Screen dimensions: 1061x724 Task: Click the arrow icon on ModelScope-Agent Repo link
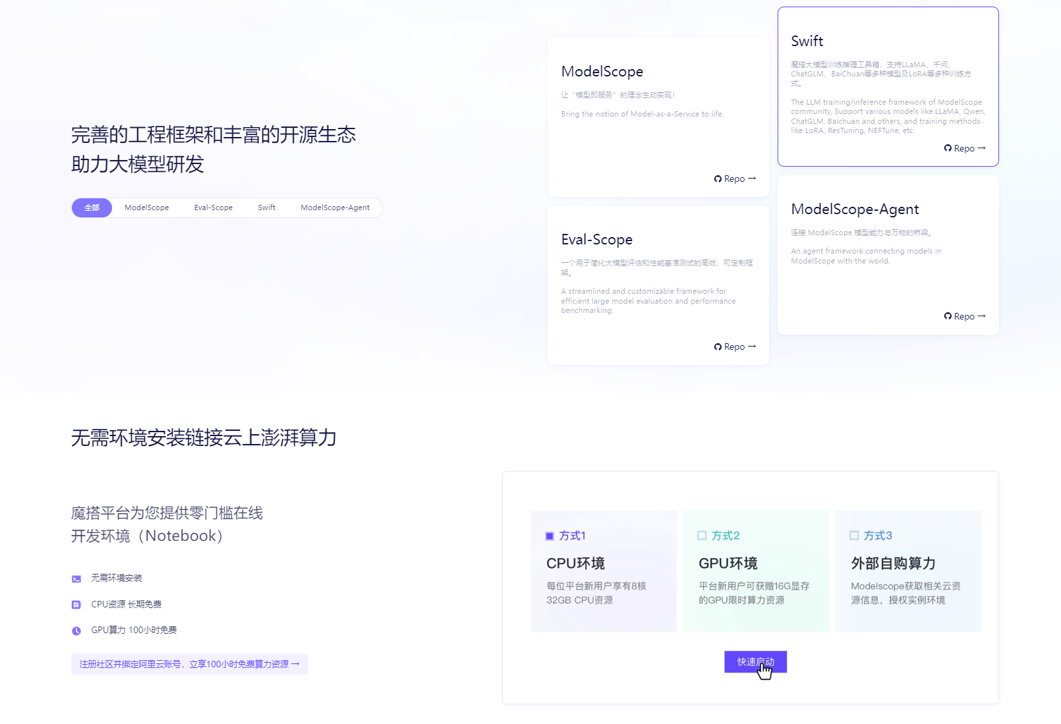coord(982,316)
